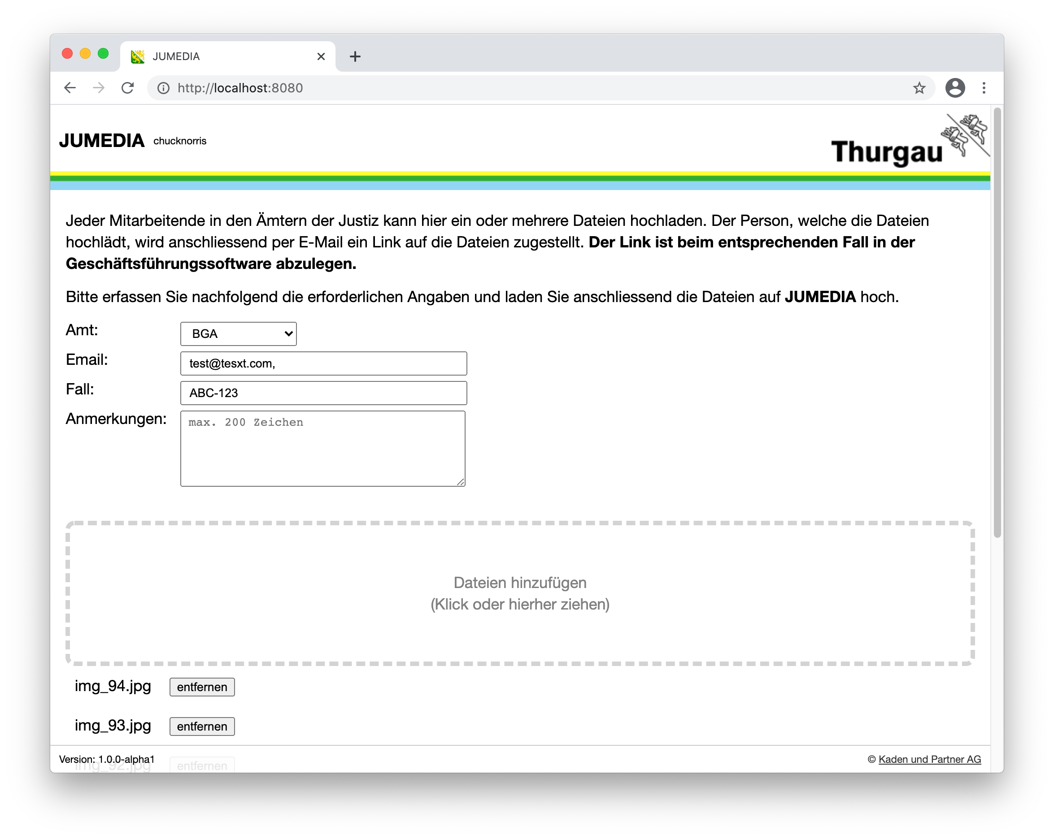Screen dimensions: 1054x839
Task: Open the browser three-dot menu
Action: 984,88
